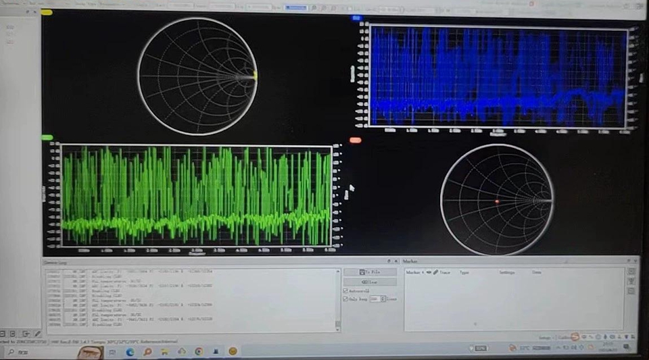Click the Trace column header in Marker table
The width and height of the screenshot is (649, 360).
coord(446,272)
